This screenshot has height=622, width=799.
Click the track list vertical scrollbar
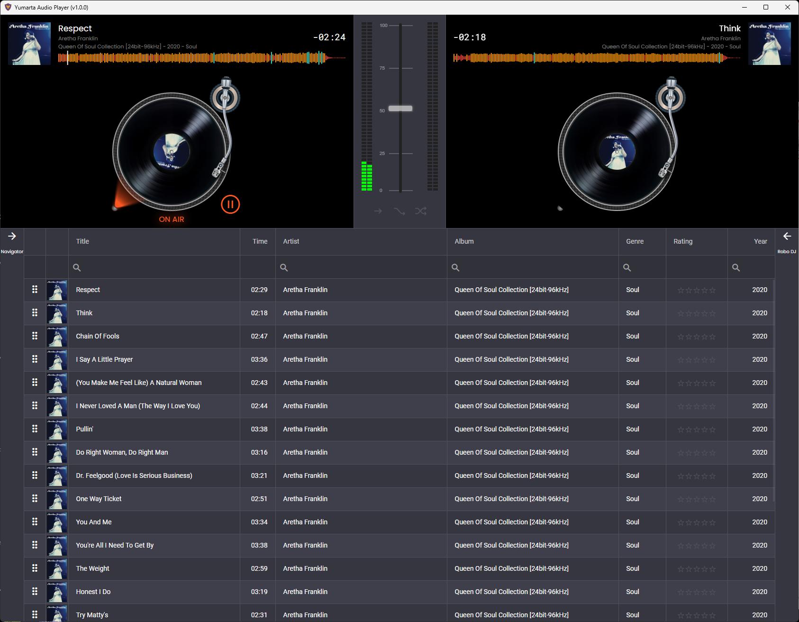774,391
